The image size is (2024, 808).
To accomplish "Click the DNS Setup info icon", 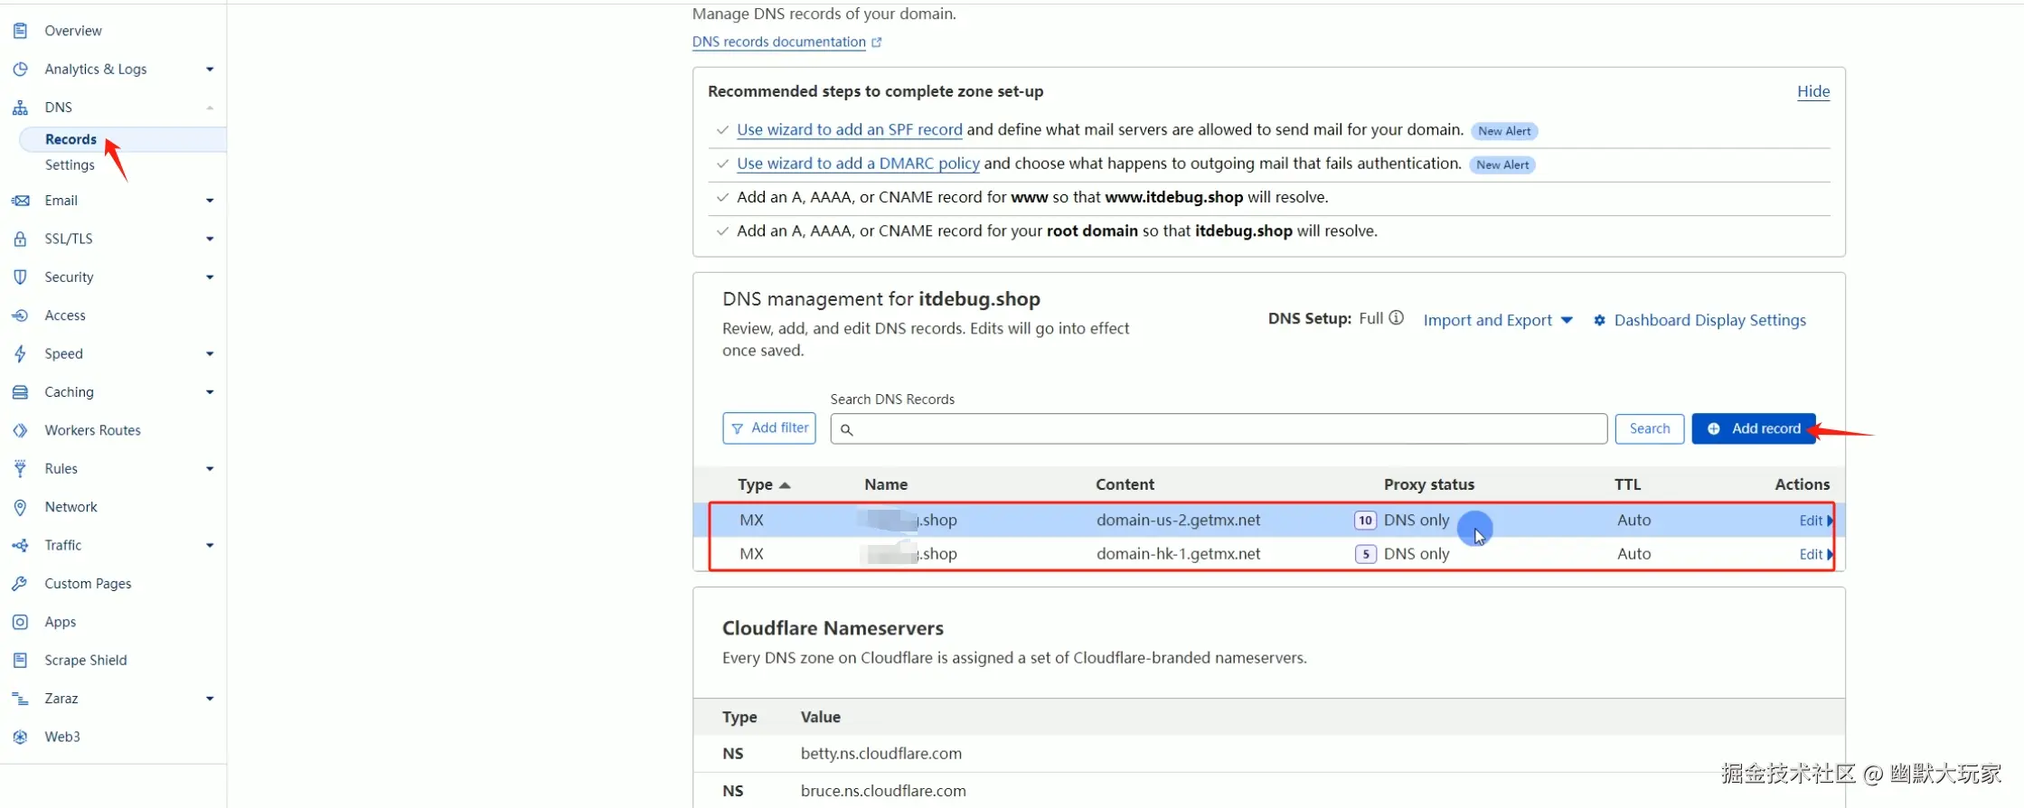I will (1396, 318).
